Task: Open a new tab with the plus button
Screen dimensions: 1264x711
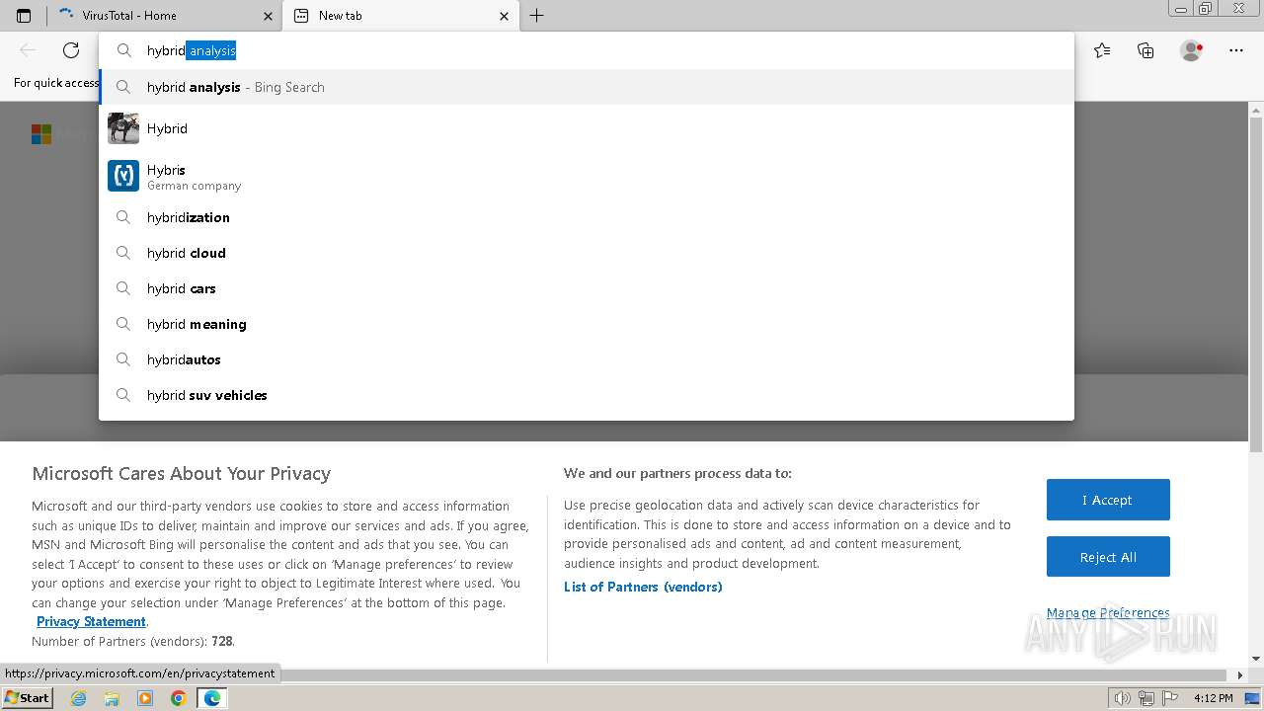Action: tap(536, 16)
